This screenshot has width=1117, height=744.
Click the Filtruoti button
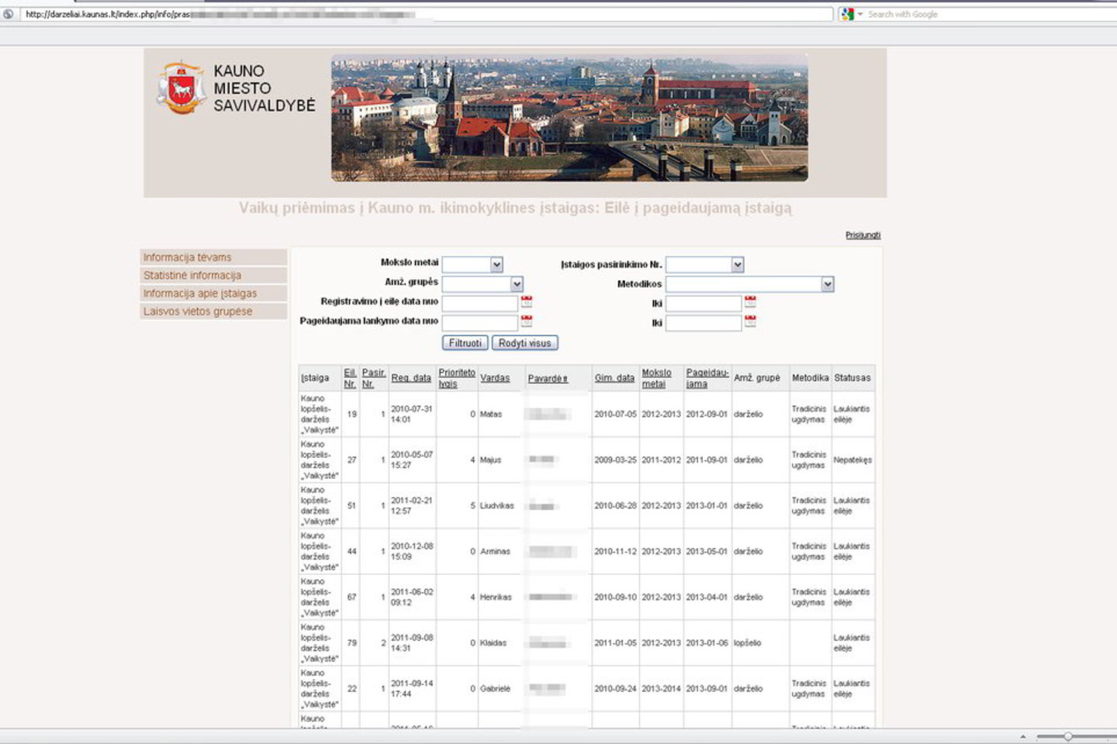[x=465, y=343]
